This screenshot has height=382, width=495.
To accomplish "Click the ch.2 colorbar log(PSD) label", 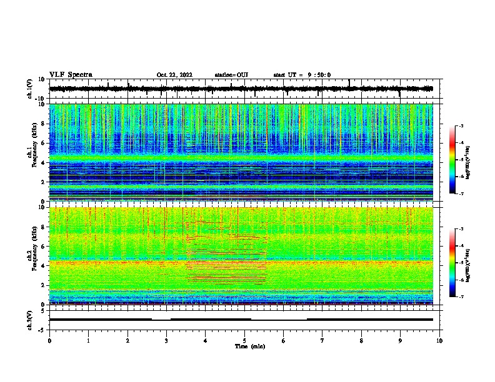I will click(467, 265).
